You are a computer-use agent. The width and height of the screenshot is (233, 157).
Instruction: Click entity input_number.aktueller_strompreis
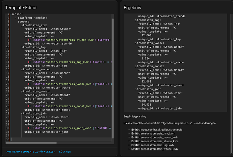click(x=161, y=130)
